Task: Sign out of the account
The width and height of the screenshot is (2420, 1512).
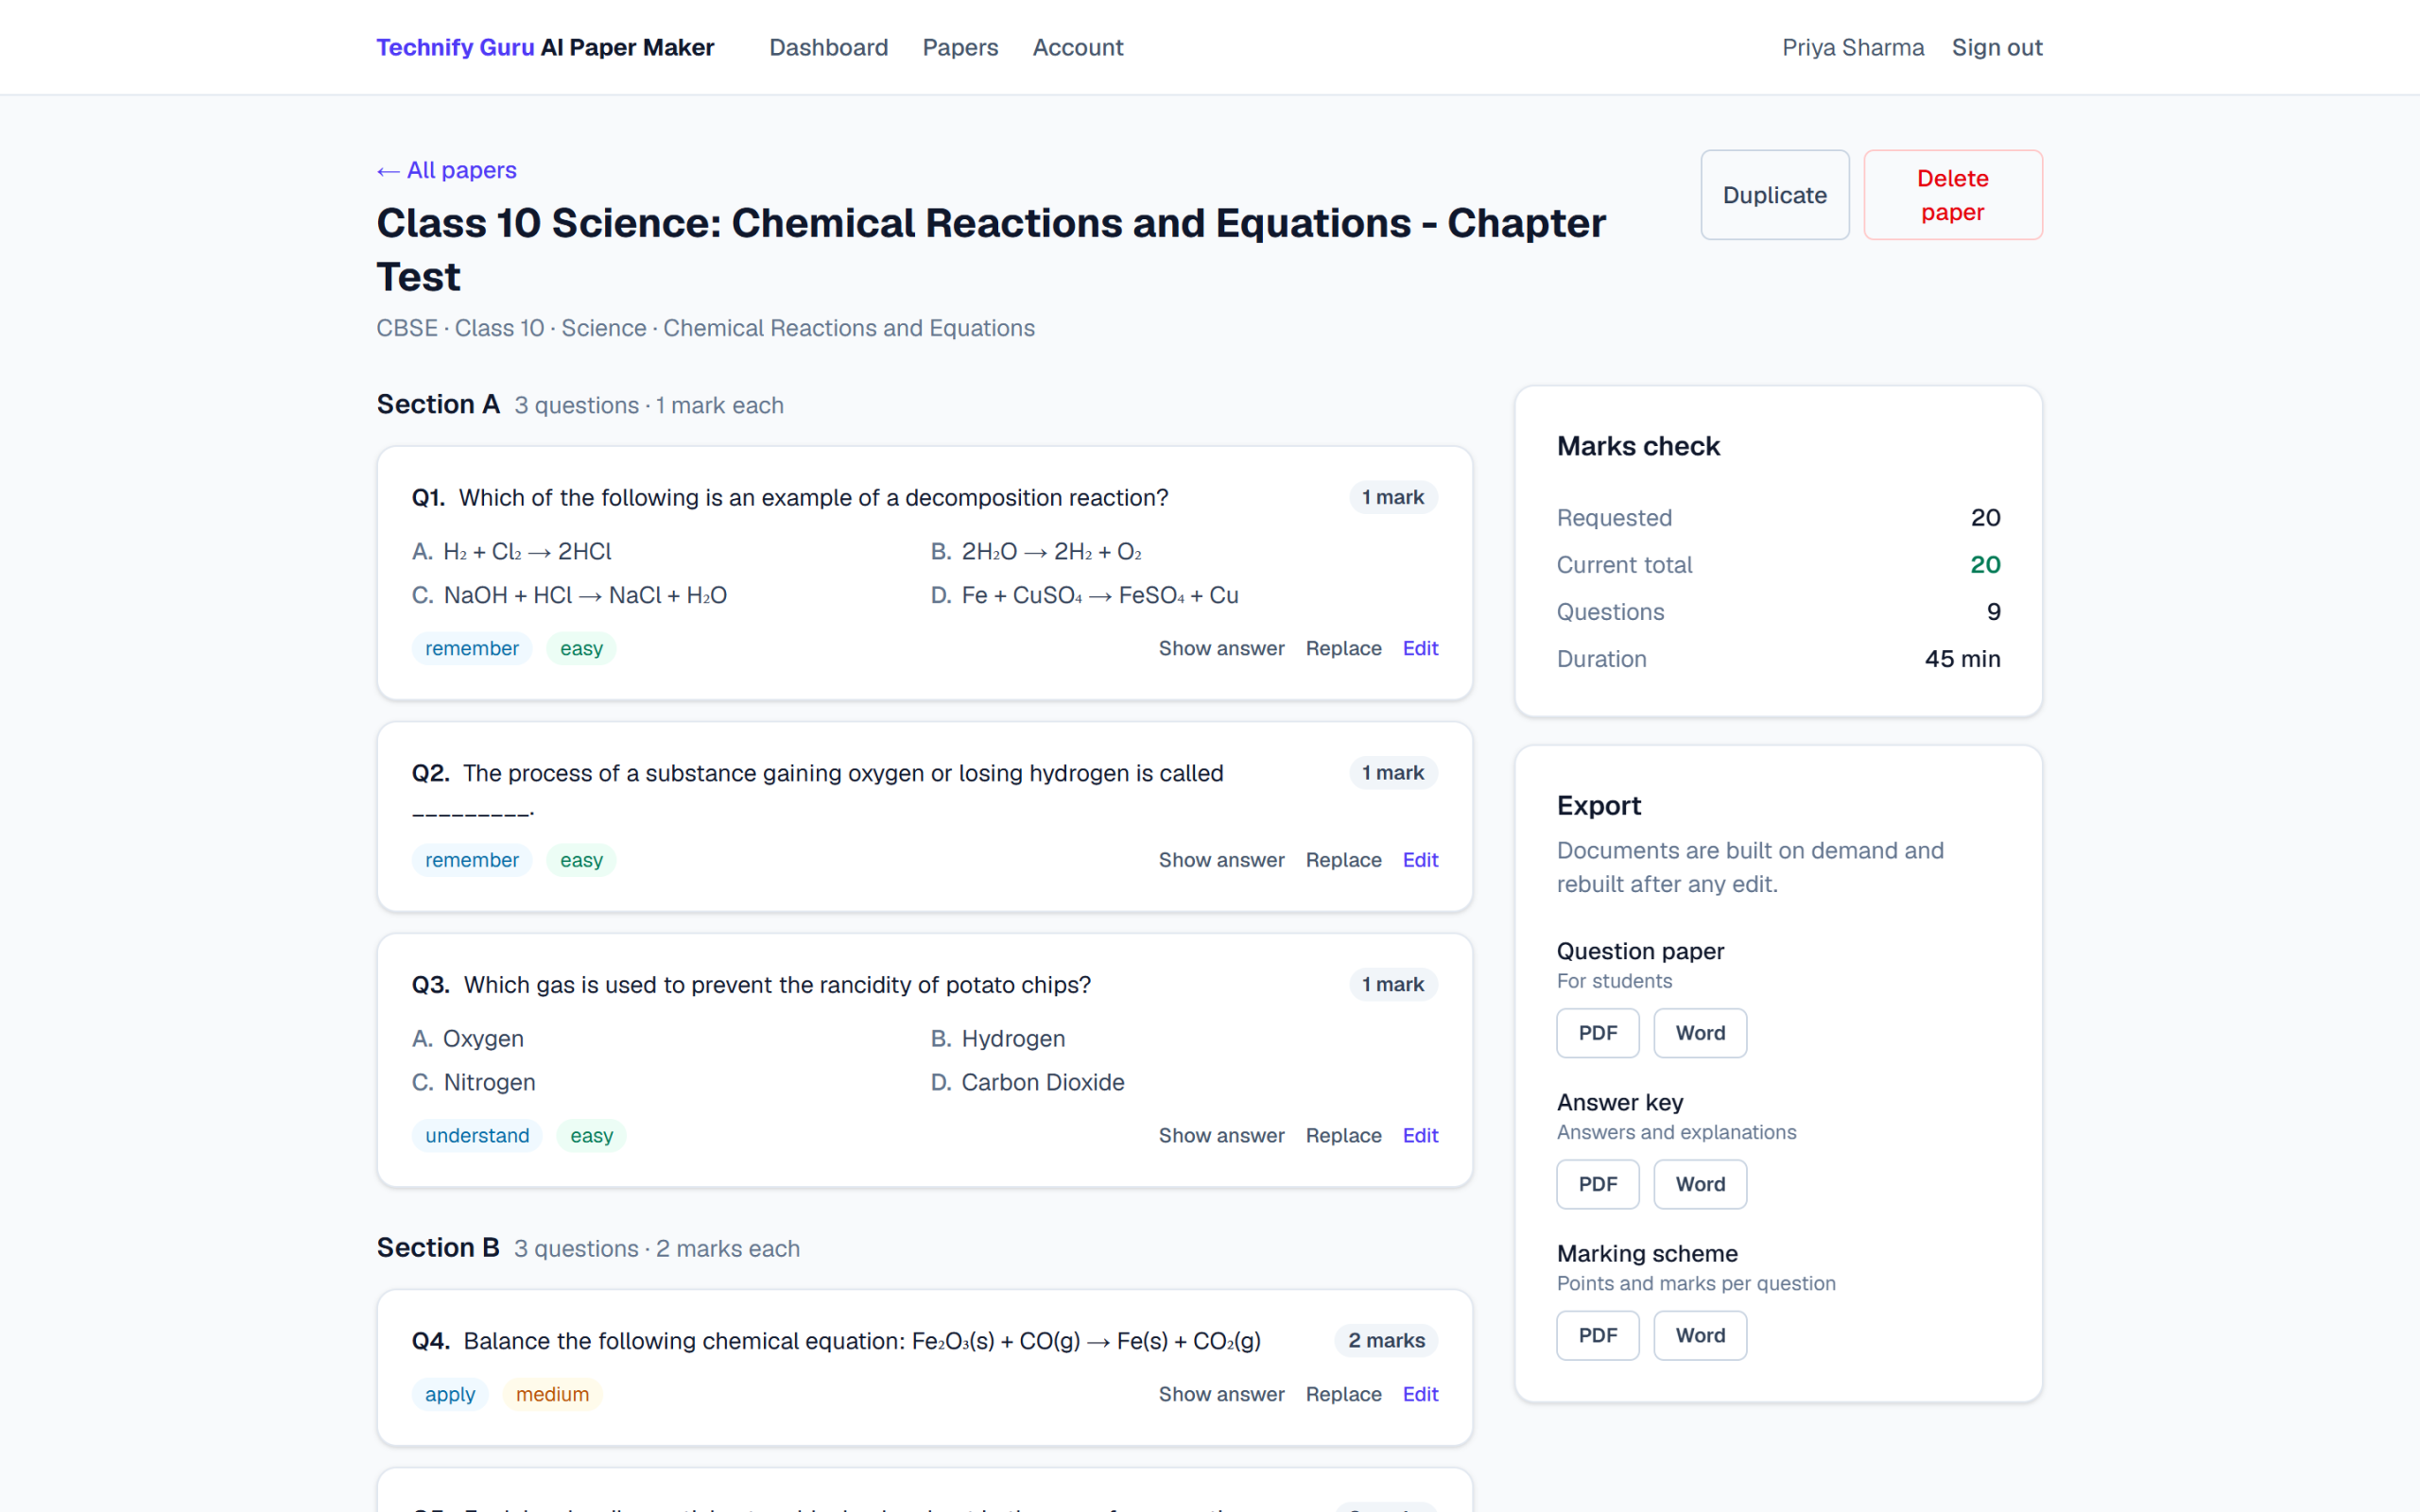Action: click(x=1996, y=47)
